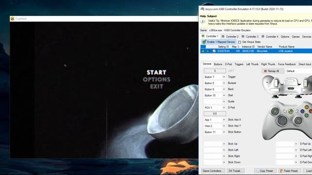
Task: Select the General sub-tab
Action: 207,64
